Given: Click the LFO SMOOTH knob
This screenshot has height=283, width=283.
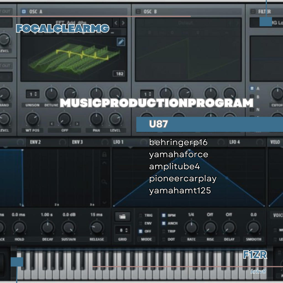Looking at the screenshot, I should (x=254, y=227).
